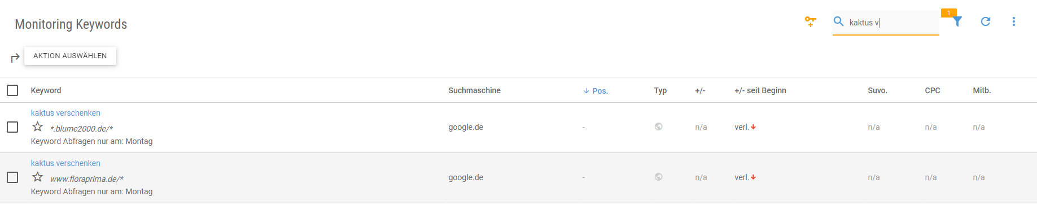Image resolution: width=1037 pixels, height=205 pixels.
Task: Open first kaktus verschenken keyword link
Action: tap(65, 113)
